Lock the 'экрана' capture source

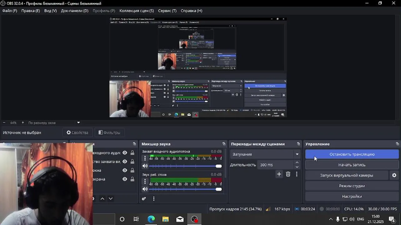click(x=132, y=179)
